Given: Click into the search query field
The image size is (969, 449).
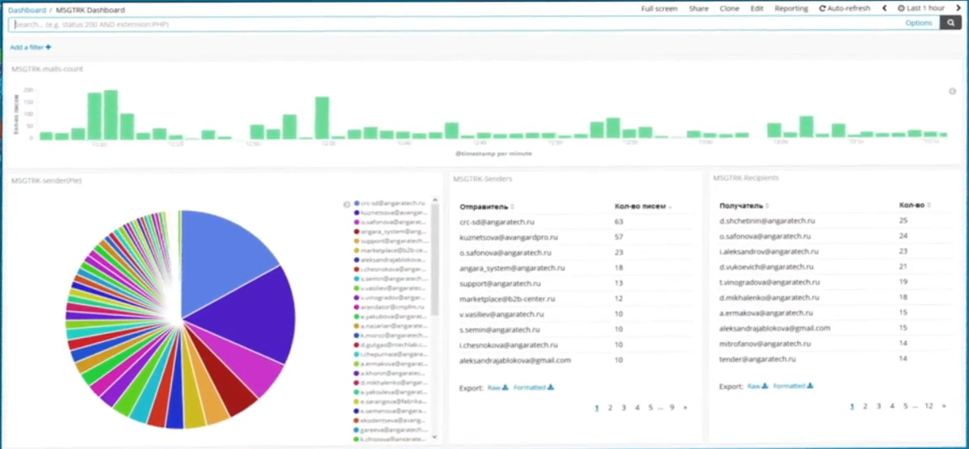Looking at the screenshot, I should (x=457, y=24).
